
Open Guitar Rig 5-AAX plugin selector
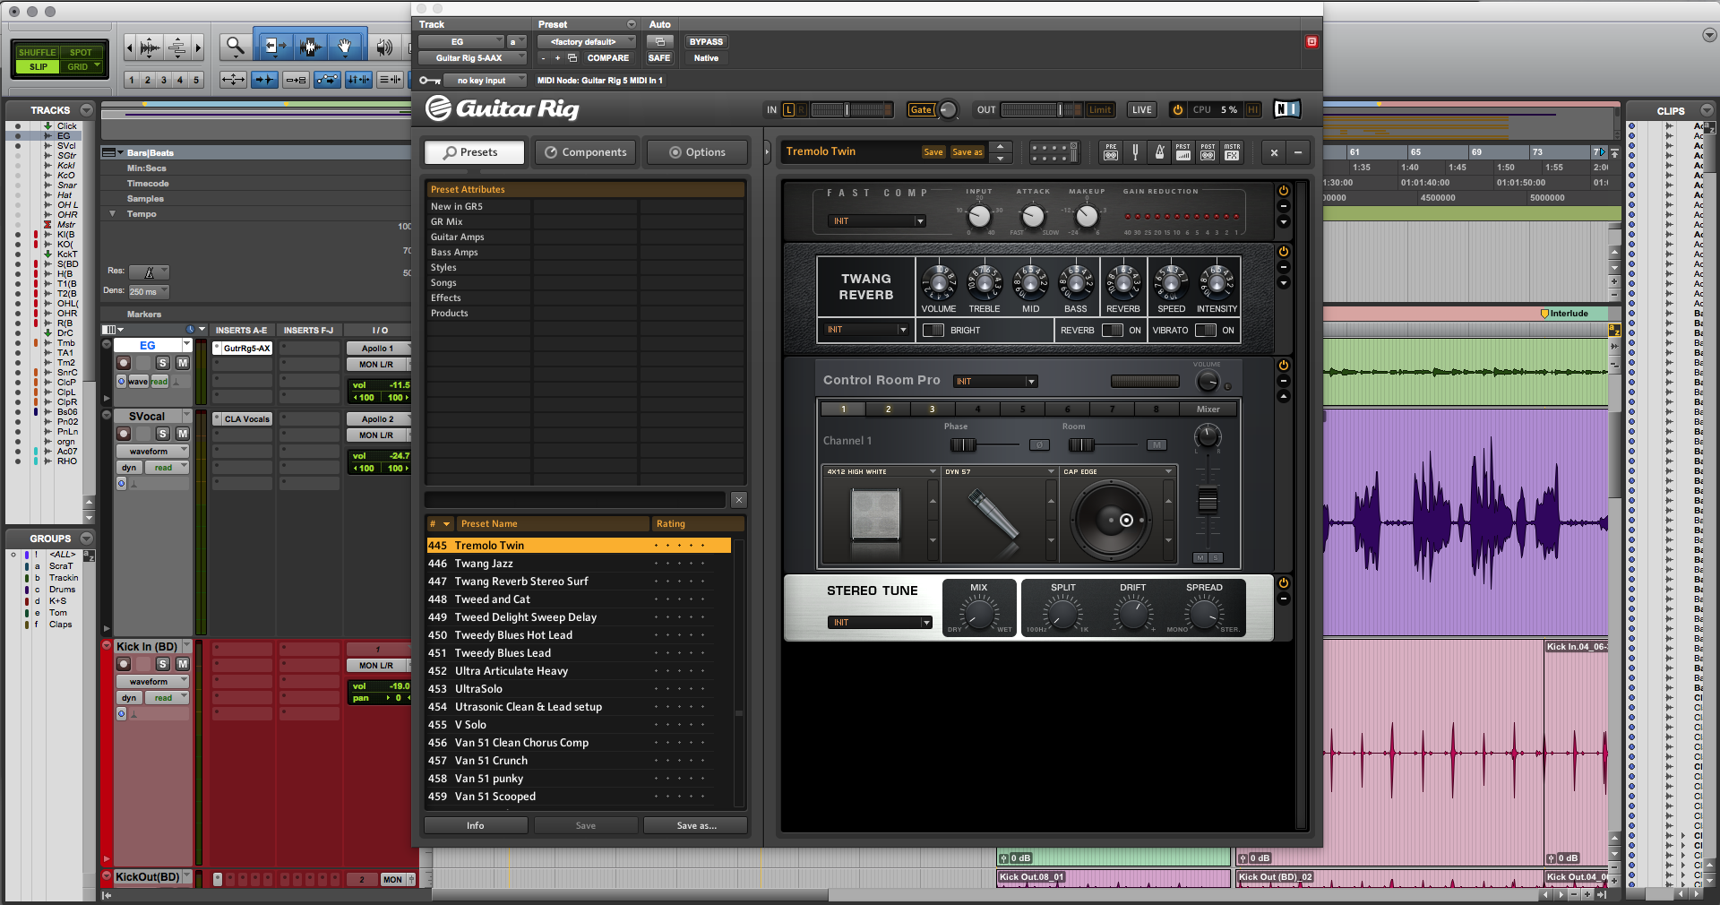(472, 57)
